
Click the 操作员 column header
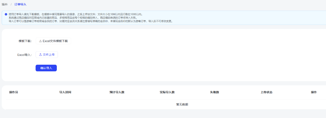point(13,92)
